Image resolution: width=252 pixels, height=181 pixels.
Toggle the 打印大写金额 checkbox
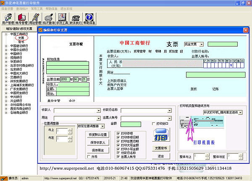118,145
